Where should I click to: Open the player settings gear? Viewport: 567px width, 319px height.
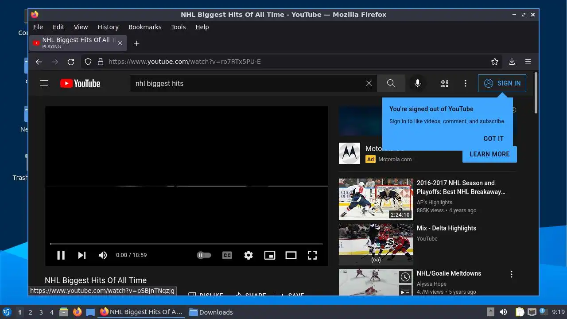(249, 255)
